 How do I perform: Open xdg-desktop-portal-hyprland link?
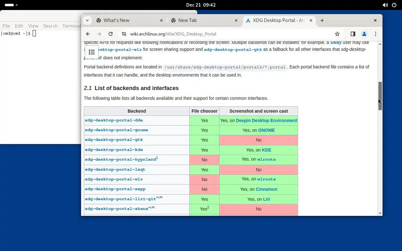120,159
